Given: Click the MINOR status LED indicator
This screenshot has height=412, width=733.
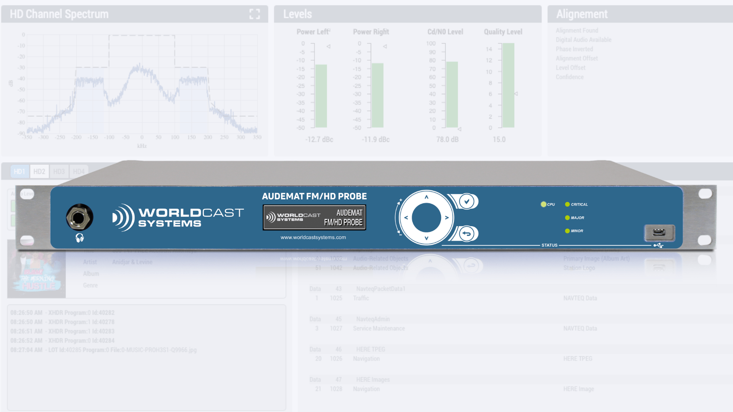Looking at the screenshot, I should 567,231.
